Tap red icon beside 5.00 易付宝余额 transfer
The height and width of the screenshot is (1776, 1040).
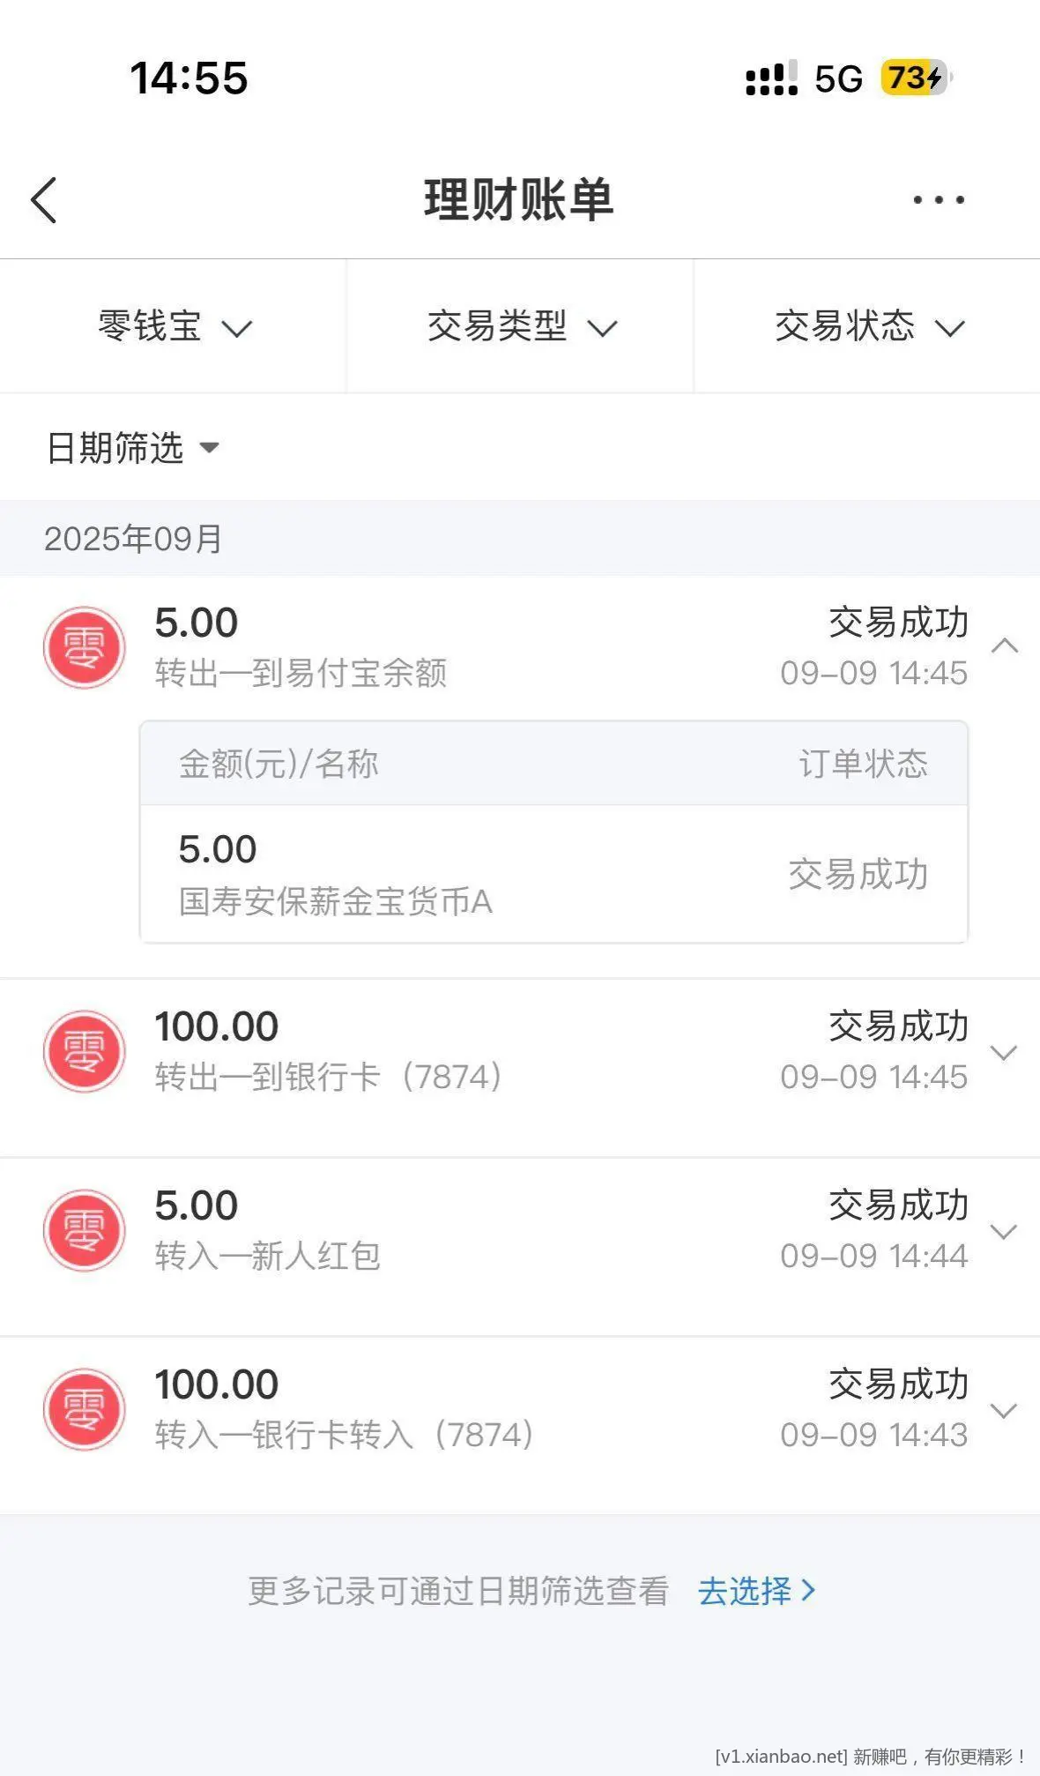[84, 647]
